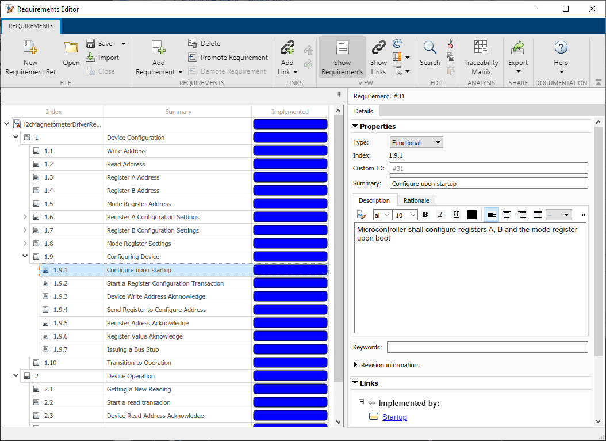Click the black font color swatch
Viewport: 606px width, 441px height.
(472, 215)
